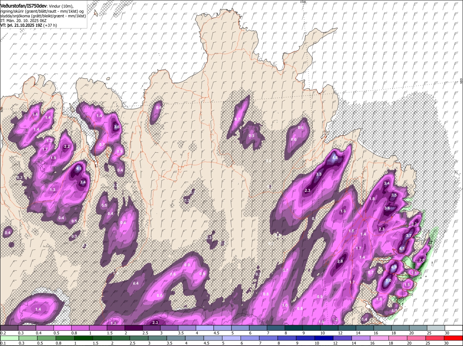463x346 pixels.
Task: Select the 3 swatch in the upper legend row
Action: tap(169, 328)
